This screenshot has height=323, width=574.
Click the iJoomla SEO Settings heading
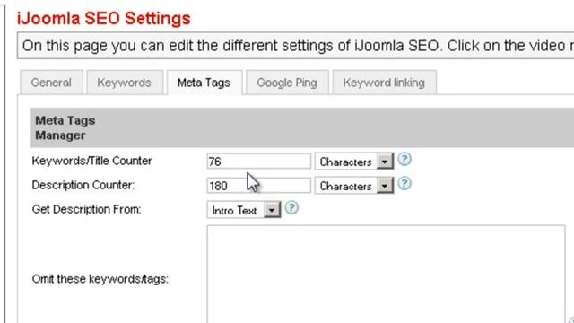coord(104,18)
